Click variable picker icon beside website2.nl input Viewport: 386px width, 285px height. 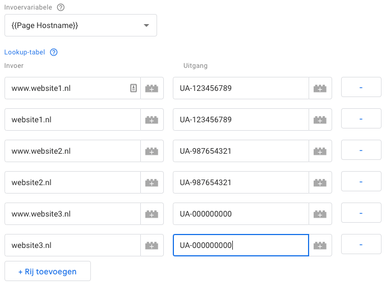[152, 182]
